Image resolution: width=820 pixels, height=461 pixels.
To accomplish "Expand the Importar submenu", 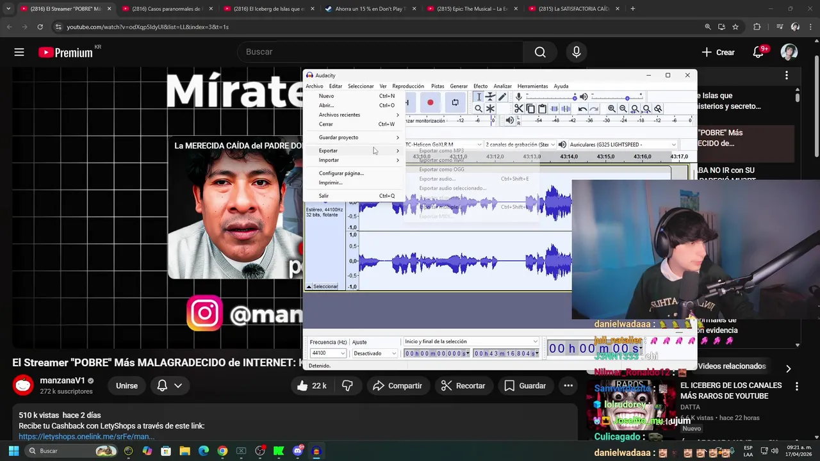I will coord(355,160).
